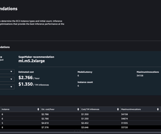Open the top dropdown beside Estimated cost
Screen dimensions: 161x134
coord(7,72)
